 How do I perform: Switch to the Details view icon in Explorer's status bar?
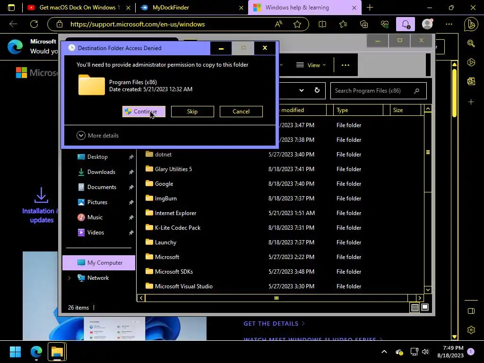pos(415,307)
